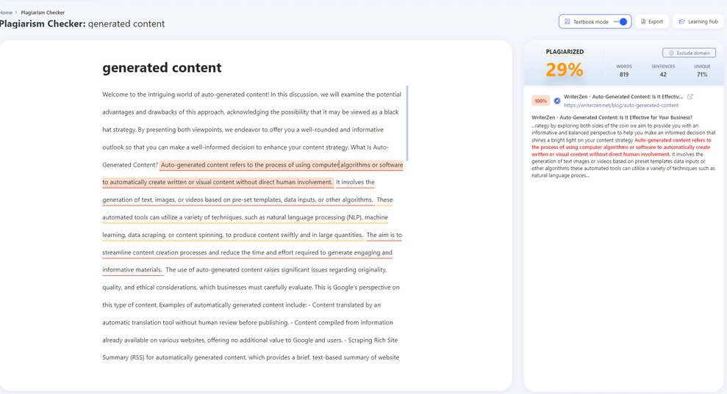Click the Textbook mode book icon
Viewport: 727px width, 394px height.
[x=567, y=22]
